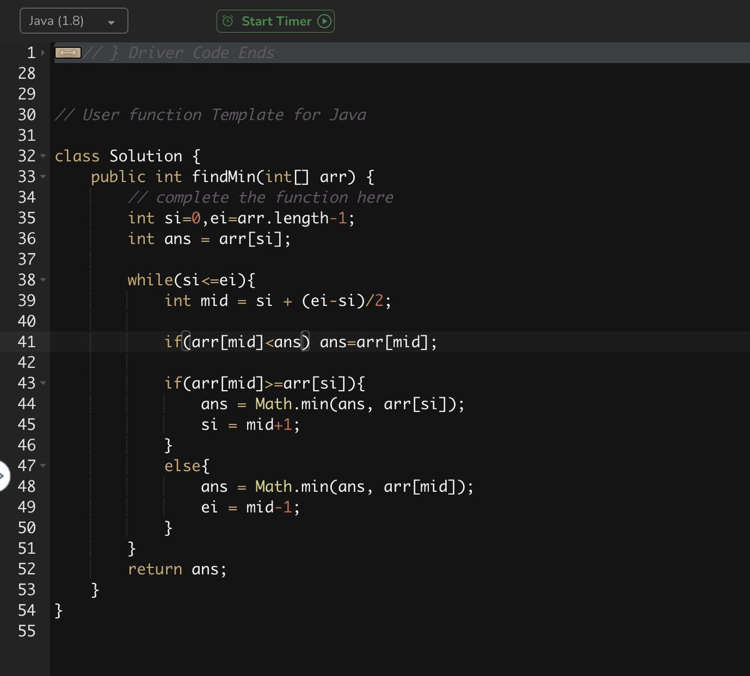Click 'int mid = si + (ei-si)/2;' line

(278, 301)
